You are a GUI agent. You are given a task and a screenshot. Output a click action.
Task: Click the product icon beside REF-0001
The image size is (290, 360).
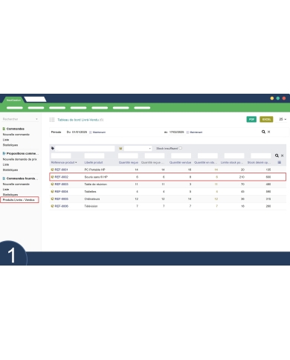pos(52,170)
